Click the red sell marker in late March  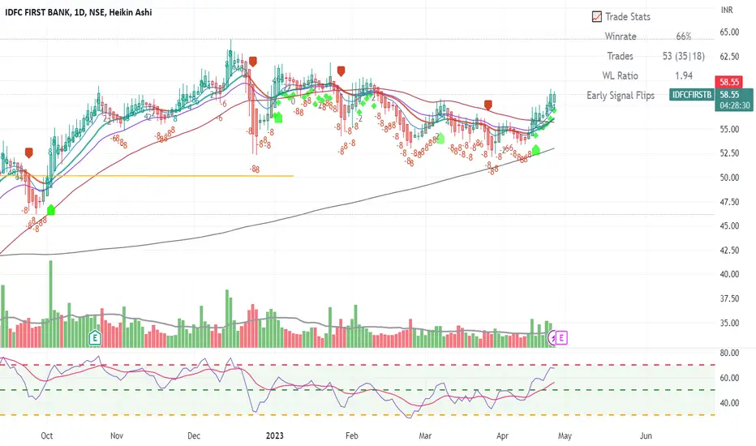488,105
